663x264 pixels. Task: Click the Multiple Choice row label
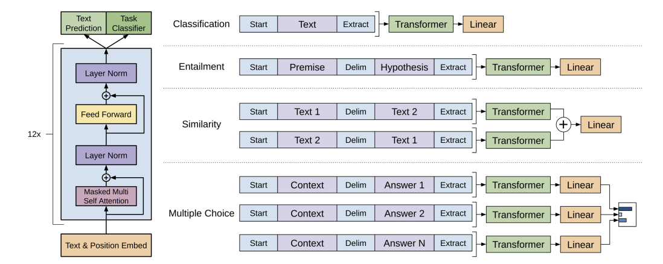201,213
